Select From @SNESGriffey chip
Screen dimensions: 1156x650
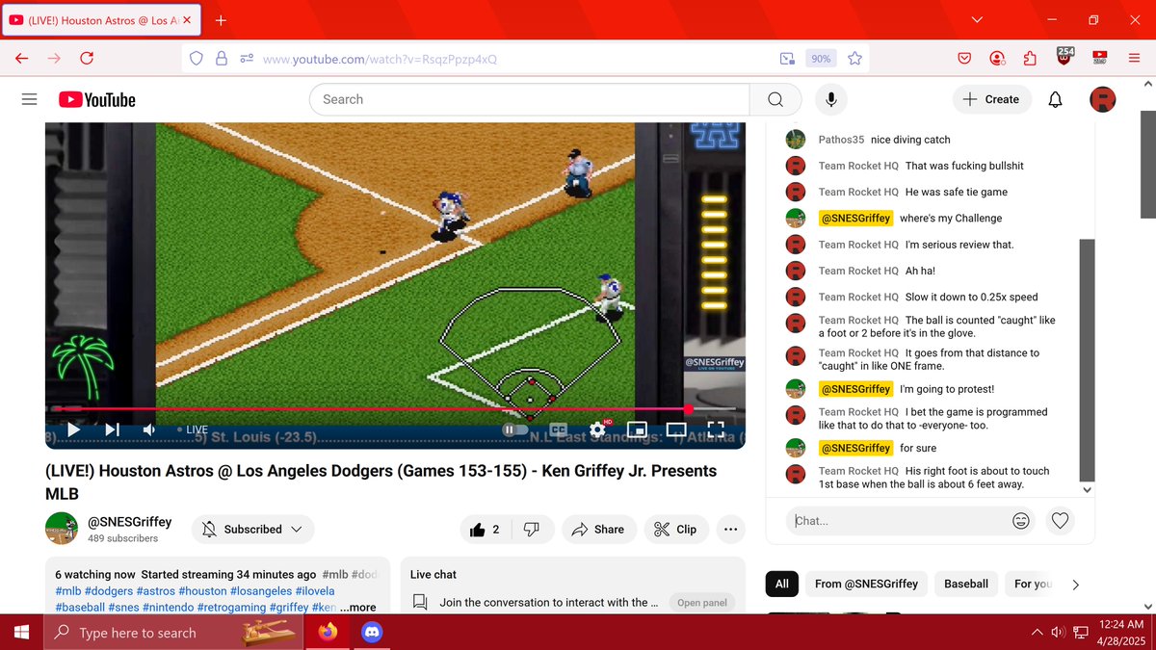[866, 584]
